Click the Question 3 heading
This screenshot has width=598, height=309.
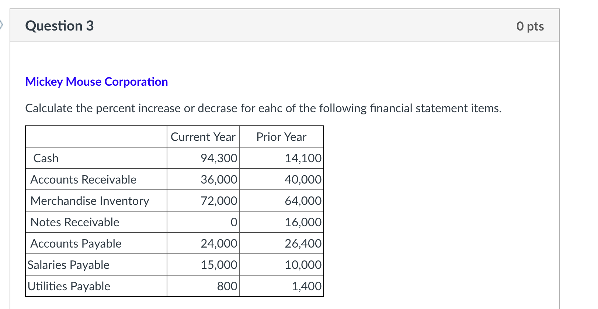pos(59,26)
